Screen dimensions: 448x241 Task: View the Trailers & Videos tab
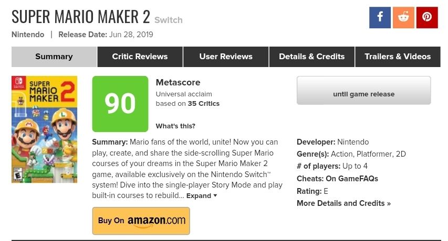[398, 57]
